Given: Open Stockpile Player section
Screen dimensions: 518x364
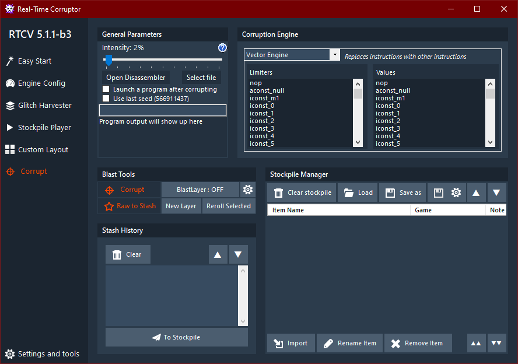Looking at the screenshot, I should point(38,128).
